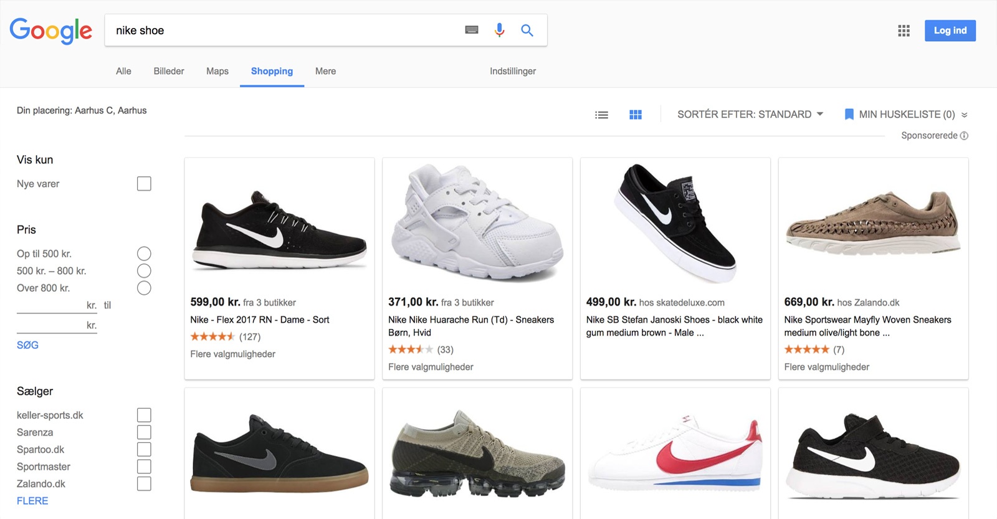The image size is (997, 519).
Task: Open the Maps tab
Action: (x=217, y=71)
